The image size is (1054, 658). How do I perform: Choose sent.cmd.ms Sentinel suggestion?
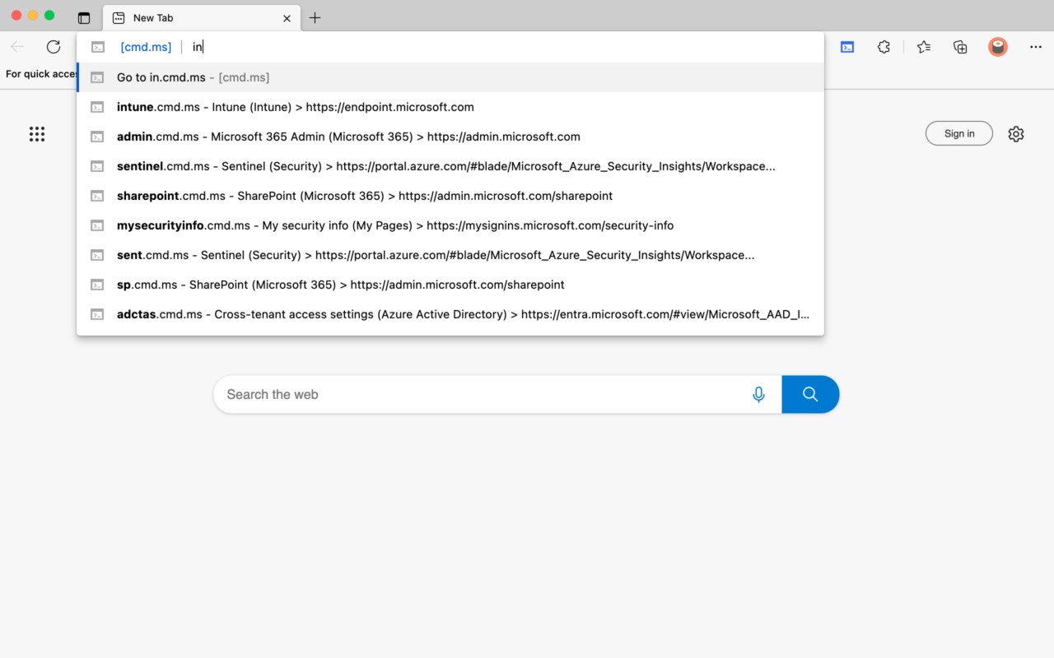point(450,255)
